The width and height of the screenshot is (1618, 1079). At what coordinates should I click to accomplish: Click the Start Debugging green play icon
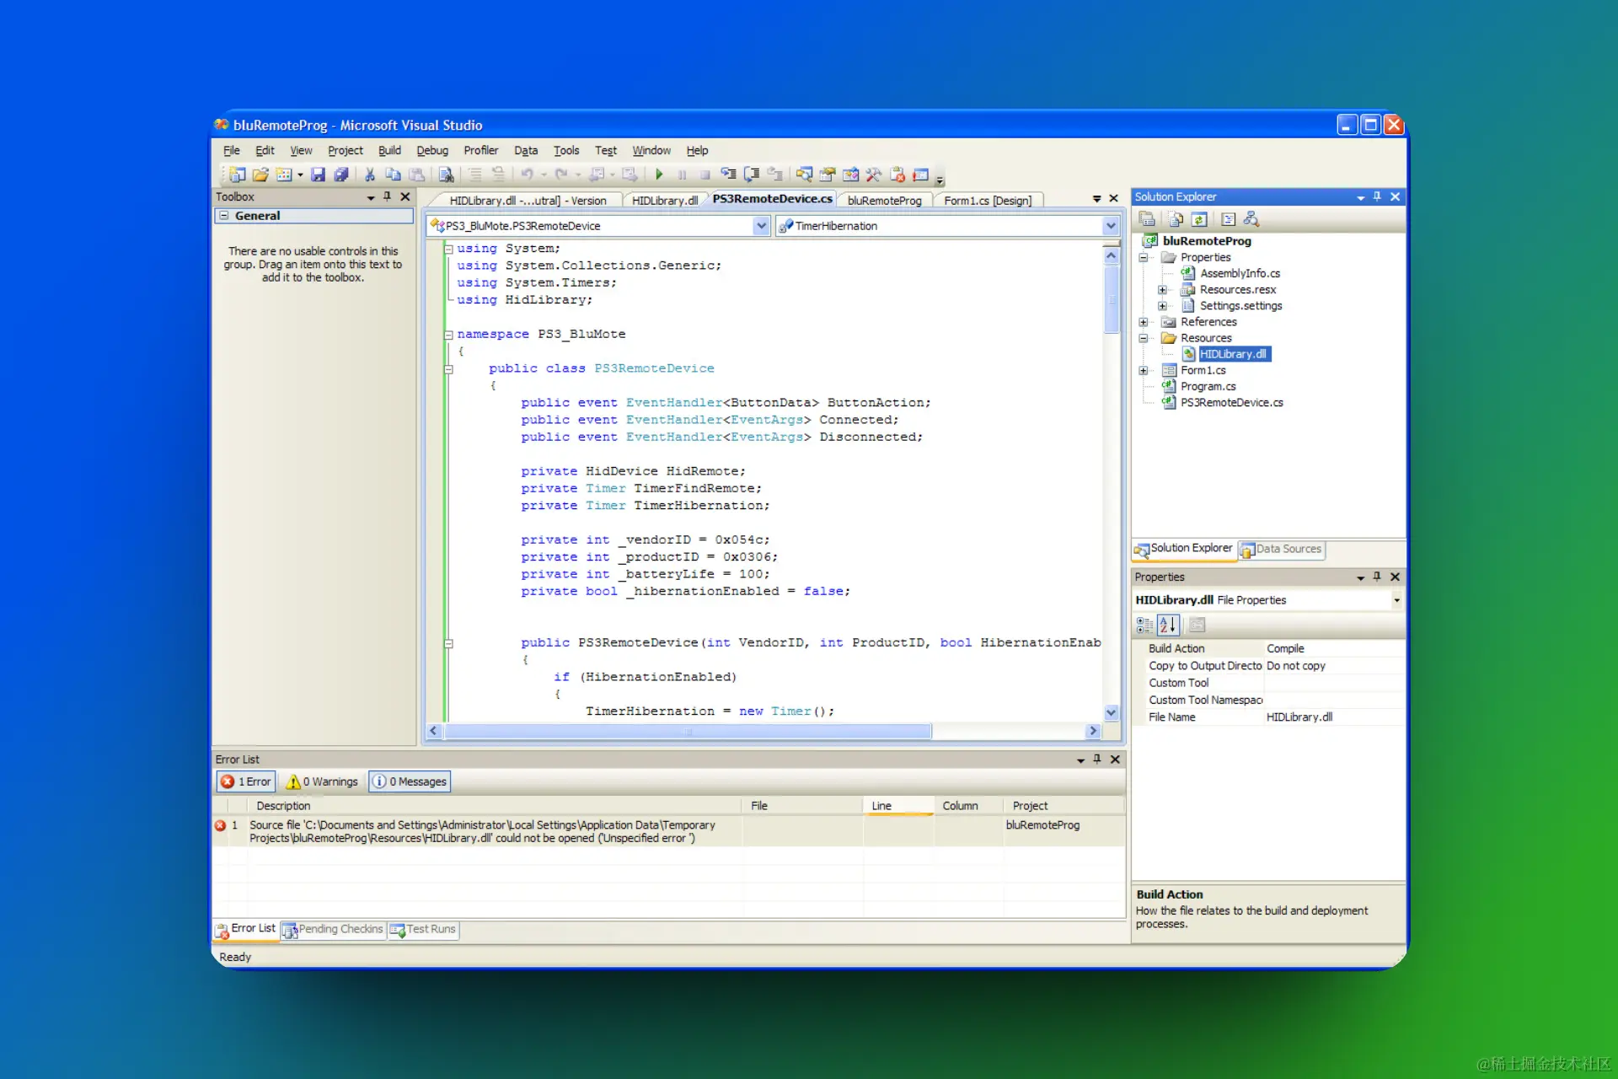tap(659, 174)
